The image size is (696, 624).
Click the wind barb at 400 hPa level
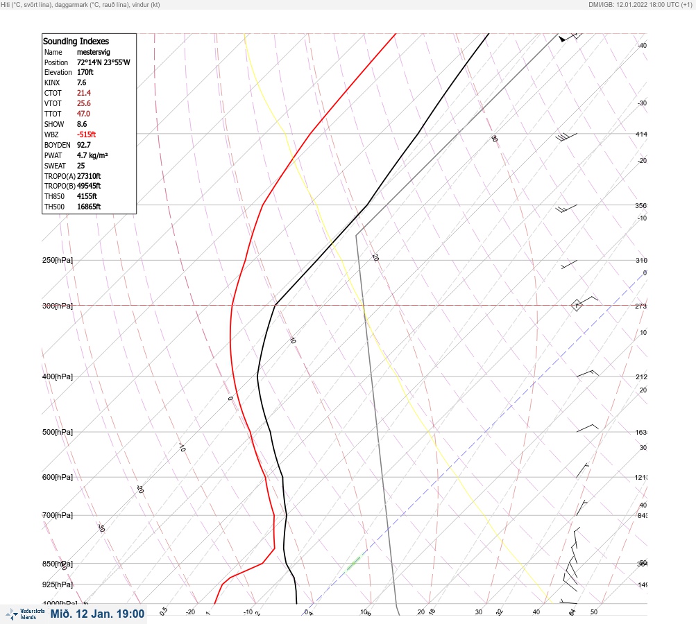(587, 374)
